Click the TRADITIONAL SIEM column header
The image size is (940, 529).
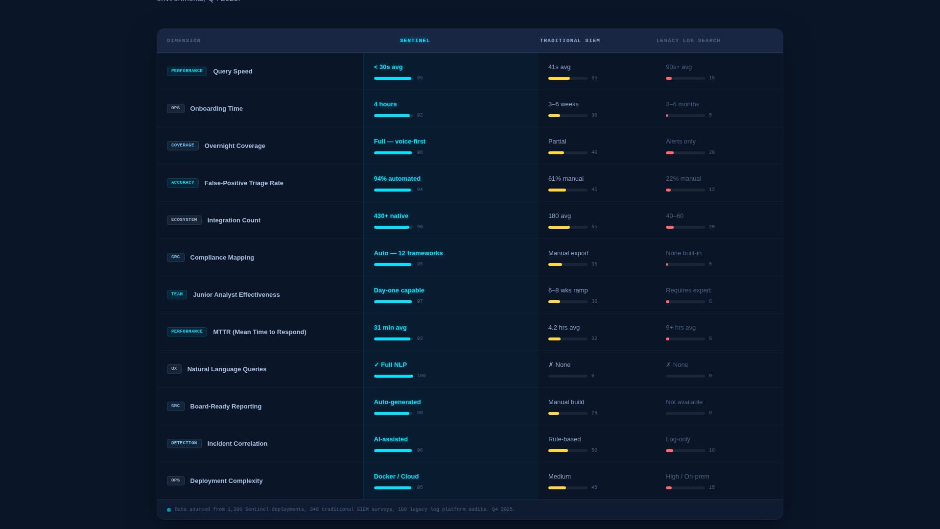570,41
